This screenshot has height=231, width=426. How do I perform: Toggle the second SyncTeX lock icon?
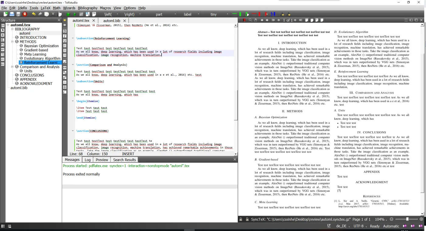point(246,219)
